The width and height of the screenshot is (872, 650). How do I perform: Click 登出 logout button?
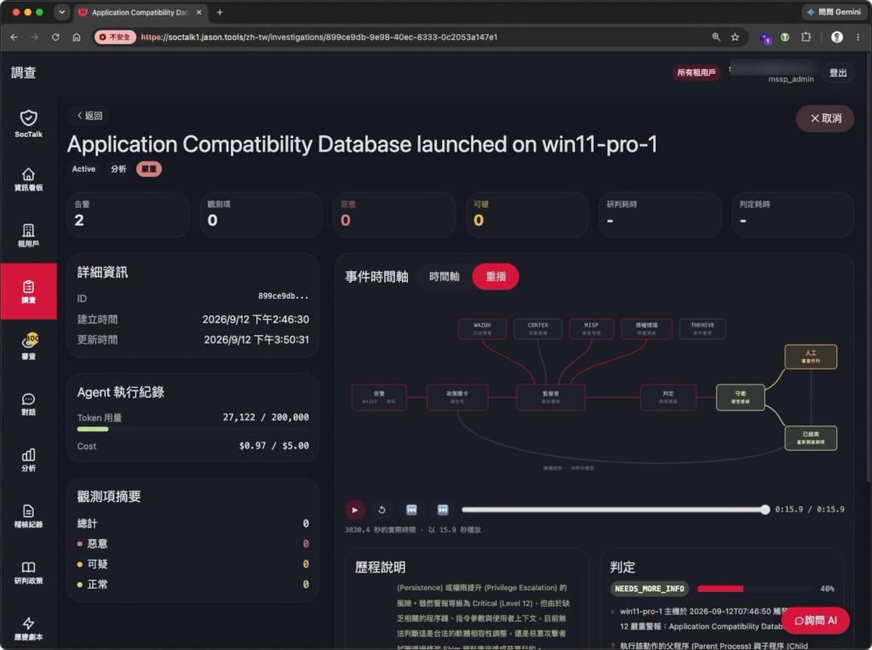[x=838, y=73]
